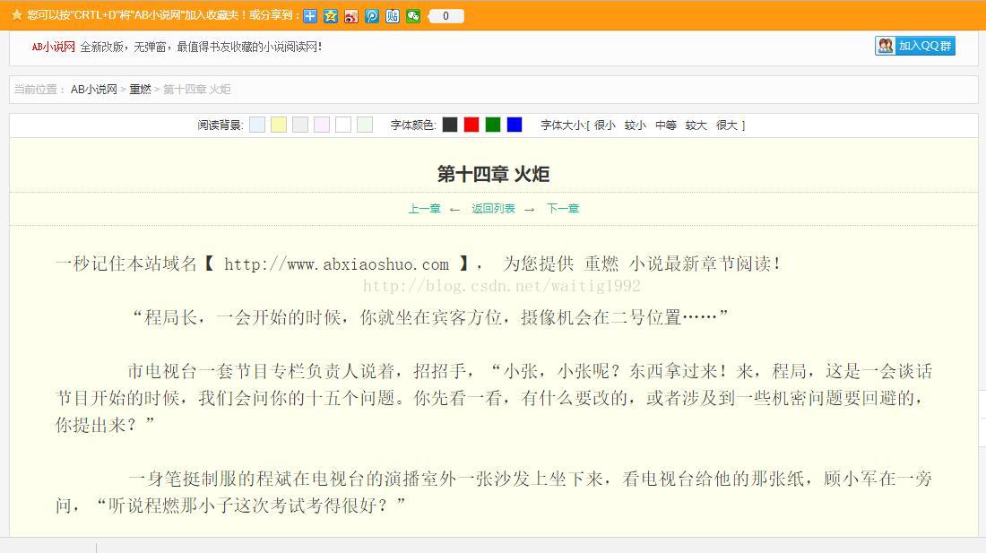
Task: Click the 加入QQ群 button
Action: tap(915, 46)
